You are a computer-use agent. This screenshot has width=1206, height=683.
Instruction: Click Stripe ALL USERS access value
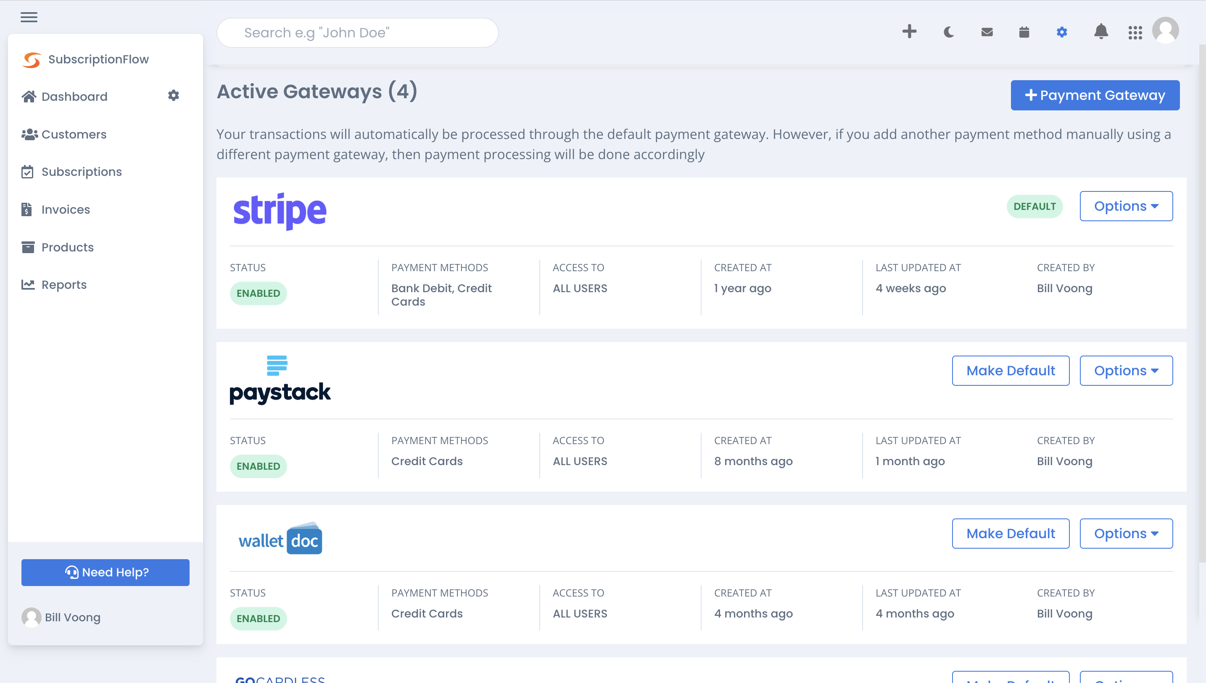click(580, 288)
